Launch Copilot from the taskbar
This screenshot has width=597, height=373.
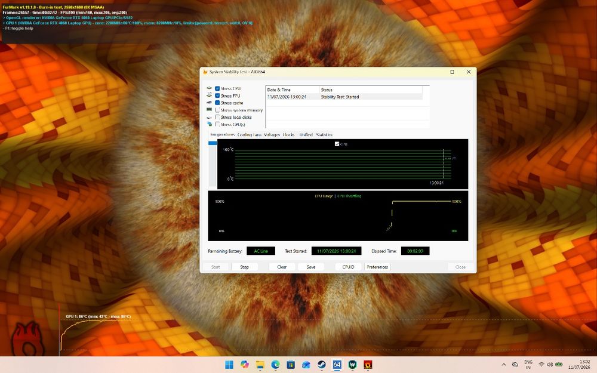click(x=245, y=365)
